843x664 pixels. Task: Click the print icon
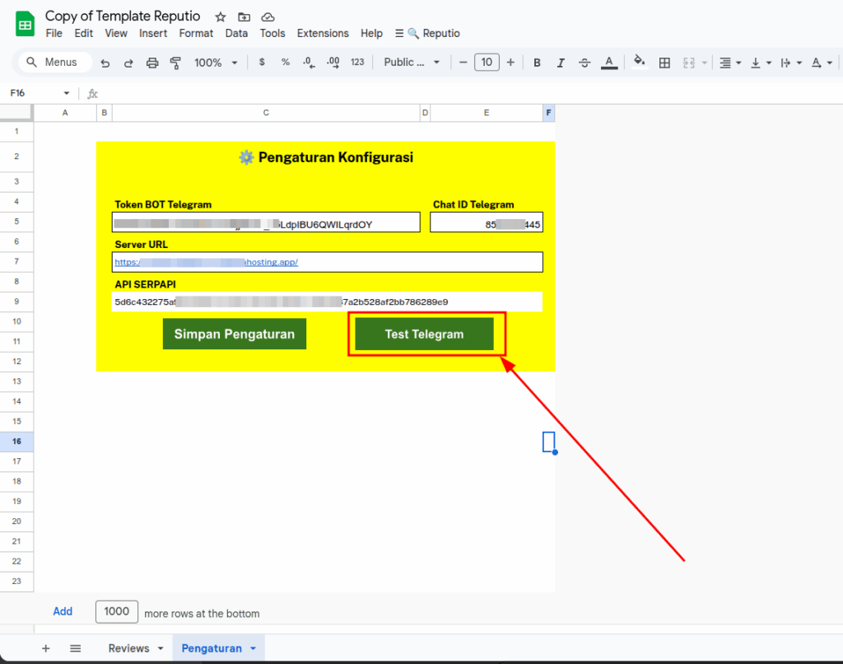tap(151, 63)
